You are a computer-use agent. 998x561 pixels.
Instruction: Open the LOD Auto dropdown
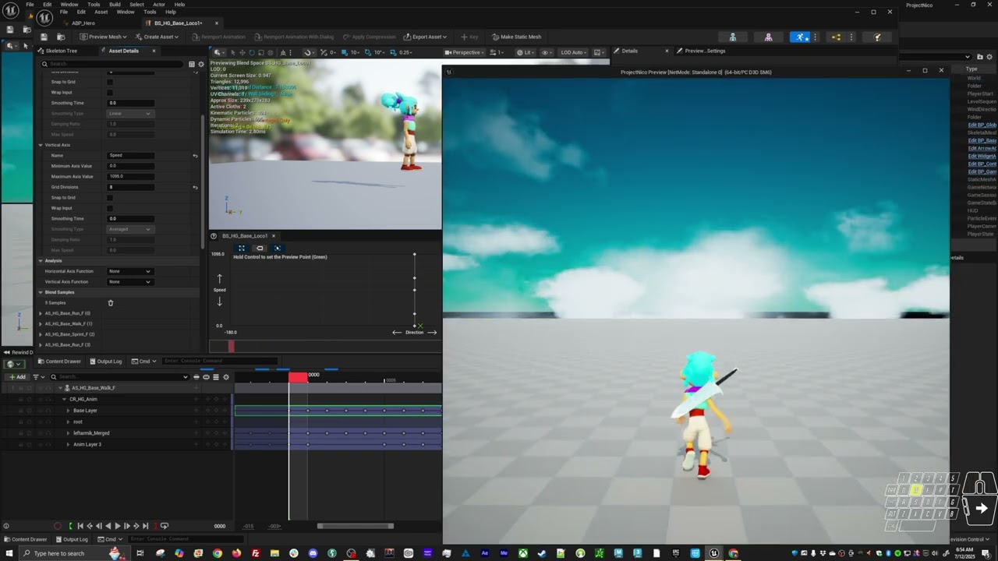pyautogui.click(x=574, y=52)
